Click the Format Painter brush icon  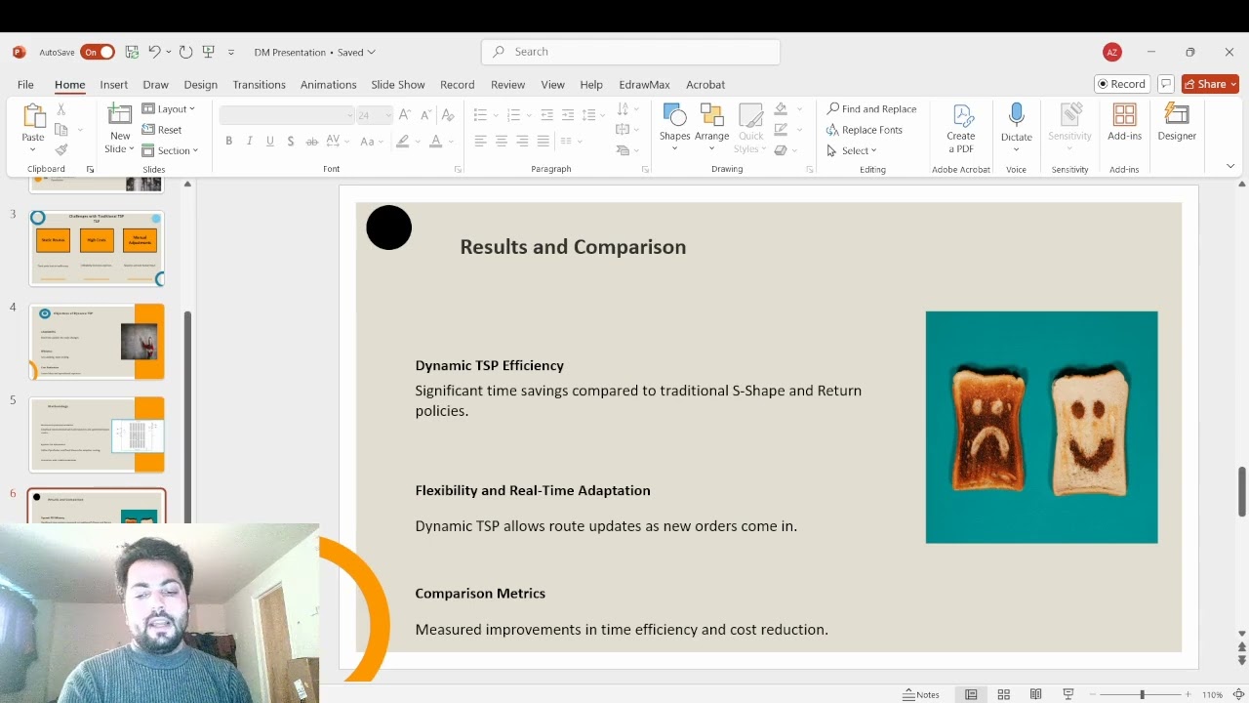60,149
